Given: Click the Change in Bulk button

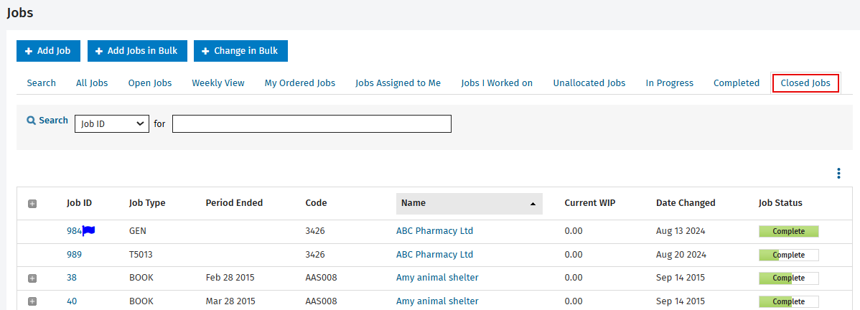Looking at the screenshot, I should click(x=240, y=51).
